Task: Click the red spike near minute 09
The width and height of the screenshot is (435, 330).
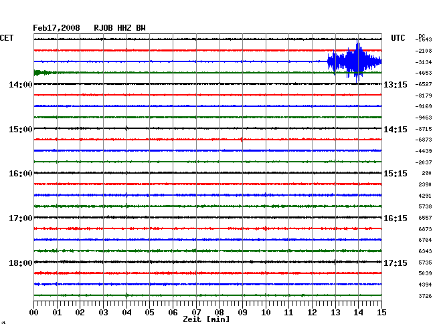Action: click(242, 139)
